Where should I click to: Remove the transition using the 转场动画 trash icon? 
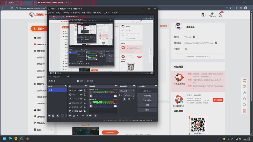click(129, 99)
